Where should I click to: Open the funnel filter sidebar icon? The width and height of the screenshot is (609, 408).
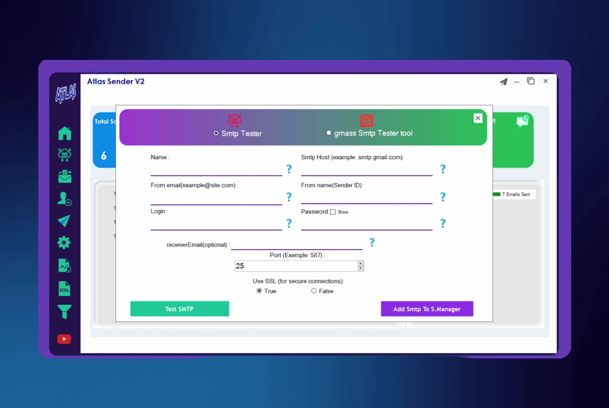pyautogui.click(x=64, y=311)
